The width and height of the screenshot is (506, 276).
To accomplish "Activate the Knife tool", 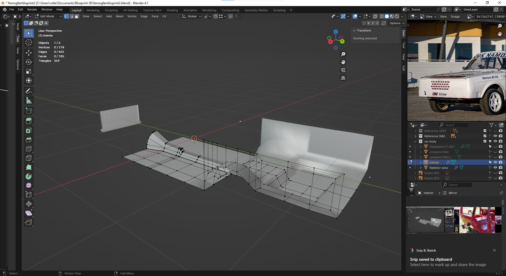I will click(29, 158).
